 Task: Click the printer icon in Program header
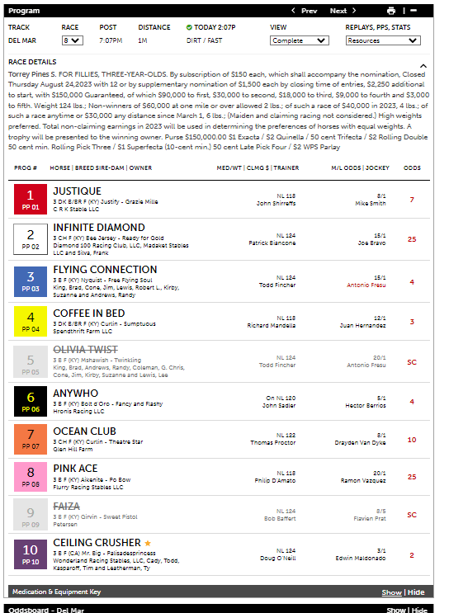[x=390, y=11]
